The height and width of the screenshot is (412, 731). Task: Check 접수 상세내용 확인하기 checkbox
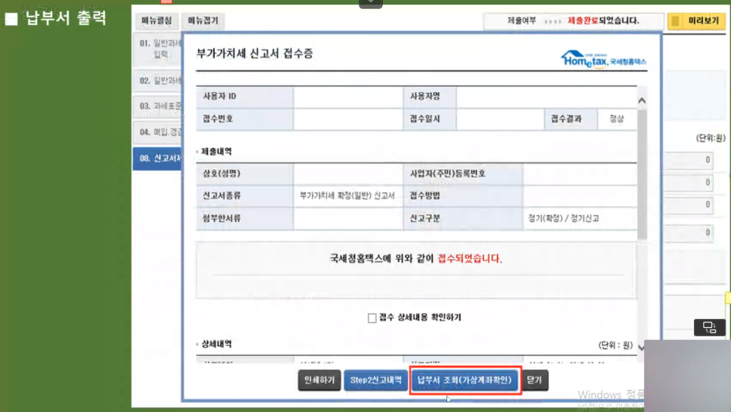(372, 318)
